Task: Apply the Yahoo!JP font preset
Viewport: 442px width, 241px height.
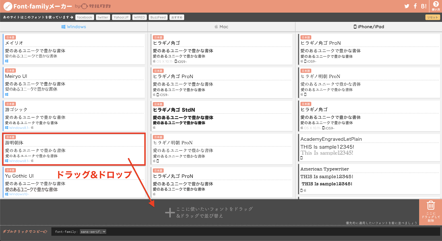Action: tap(121, 17)
